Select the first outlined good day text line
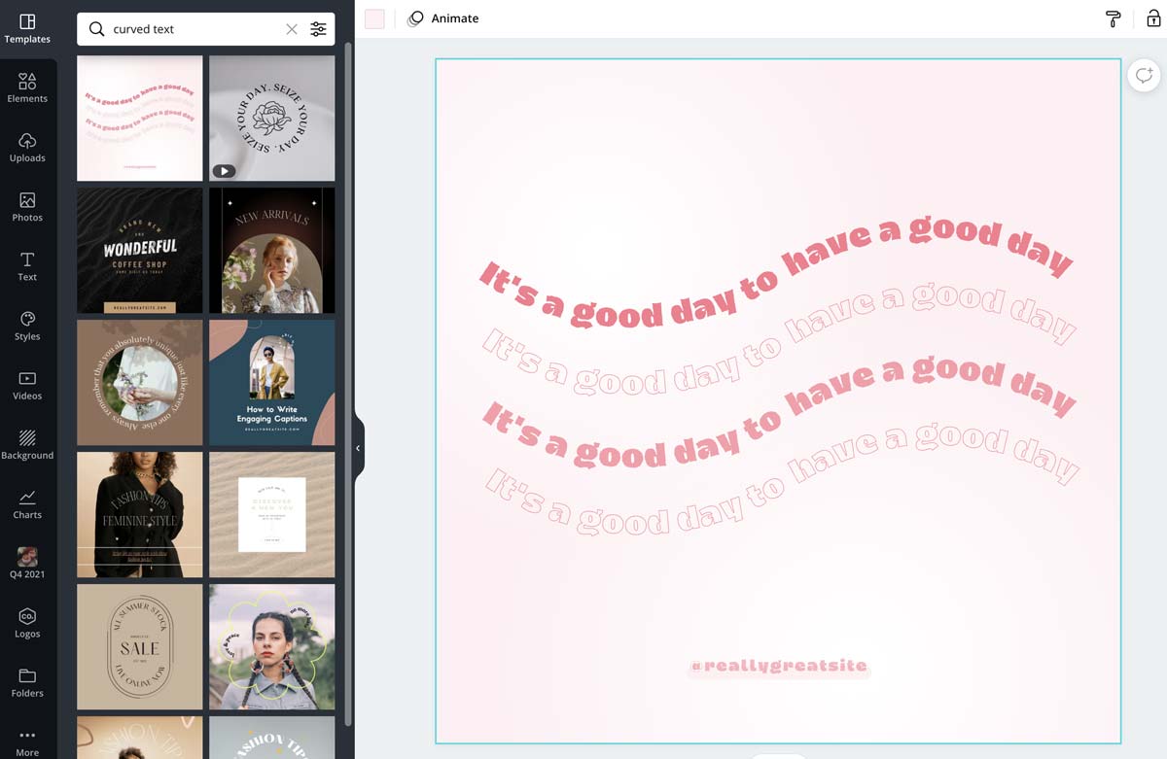The image size is (1167, 759). point(779,340)
